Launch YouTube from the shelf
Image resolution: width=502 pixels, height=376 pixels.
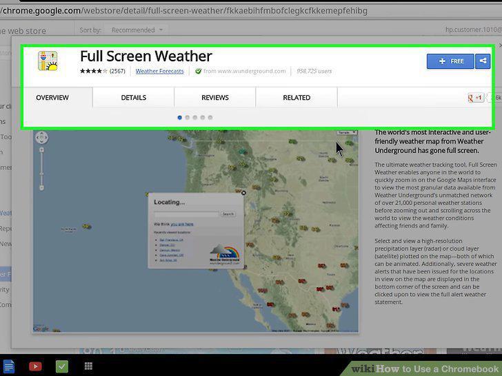[35, 366]
